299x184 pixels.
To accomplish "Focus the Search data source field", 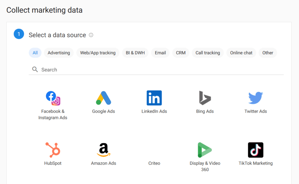I will point(156,70).
